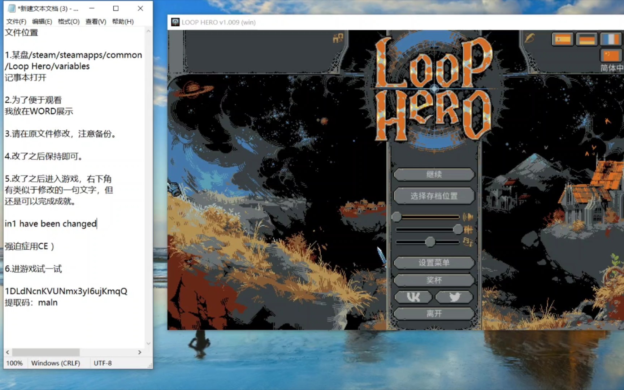The height and width of the screenshot is (390, 624).
Task: Click the 'LOOP HERO v1.009 (win)' title
Action: 218,22
